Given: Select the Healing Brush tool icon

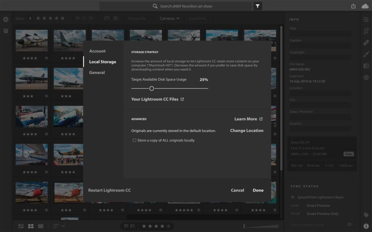Looking at the screenshot, I should pos(366,43).
